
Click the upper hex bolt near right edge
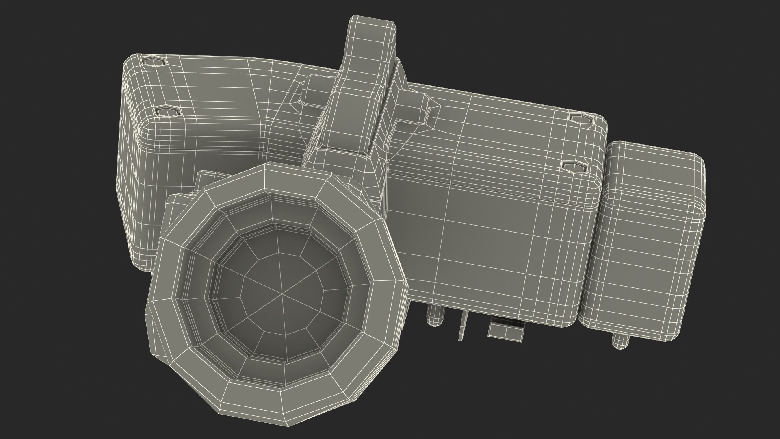580,119
